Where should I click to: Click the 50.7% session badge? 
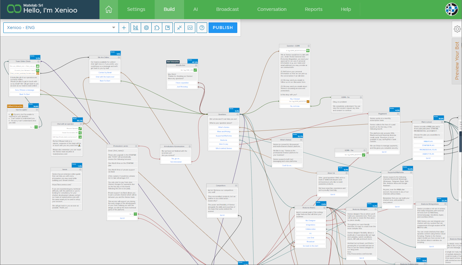(77, 120)
